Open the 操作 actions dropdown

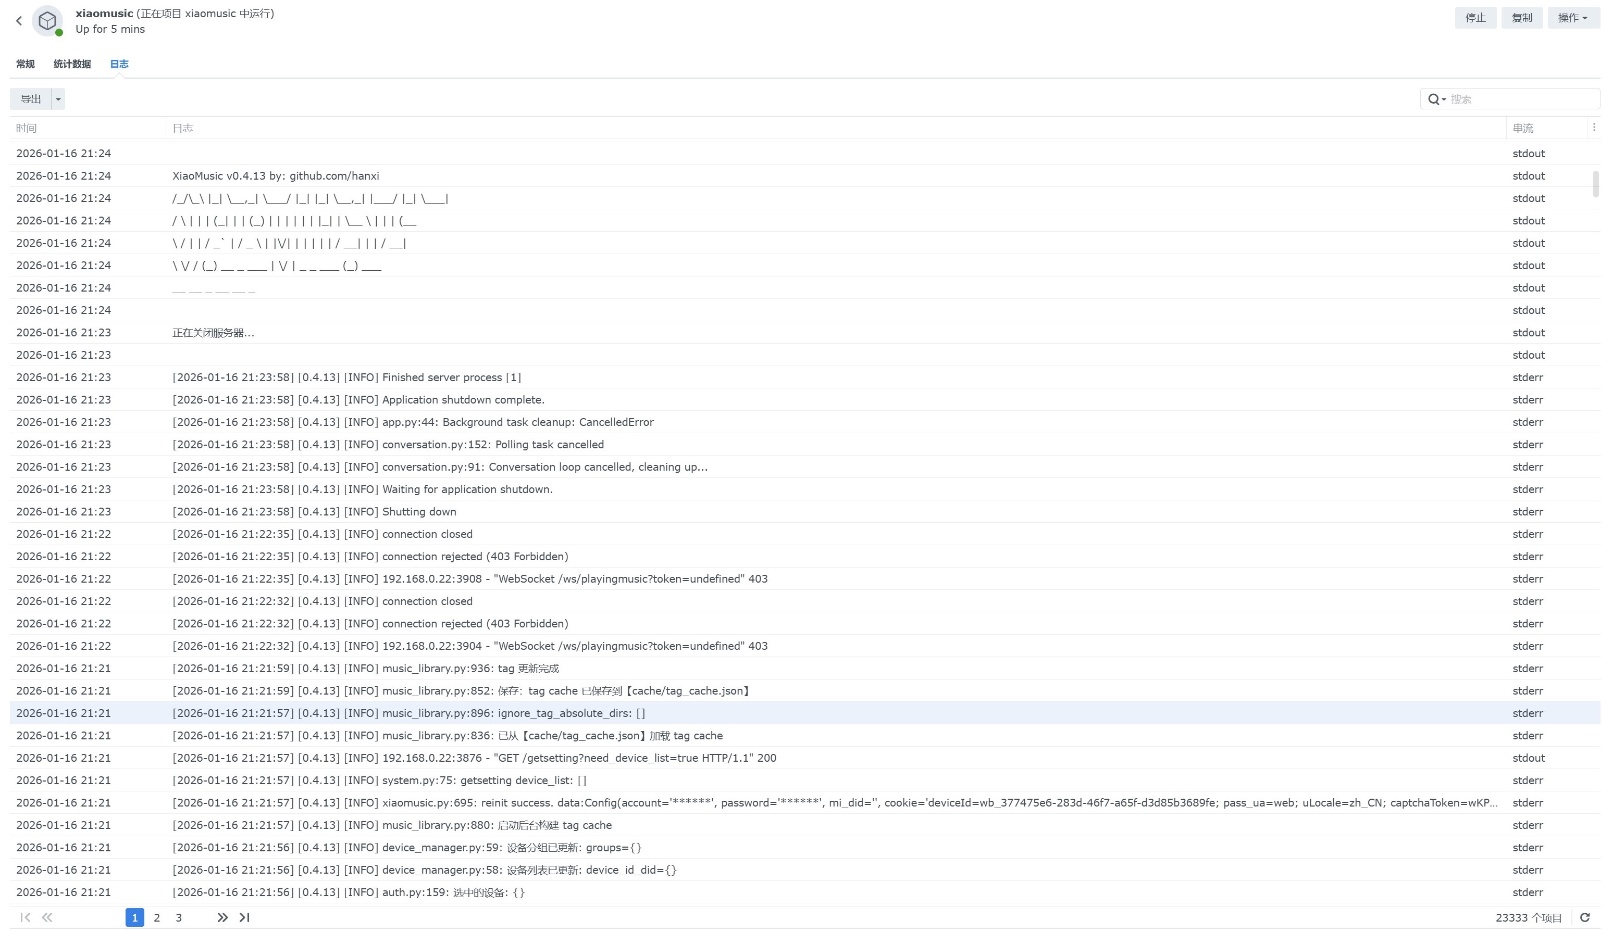tap(1572, 18)
